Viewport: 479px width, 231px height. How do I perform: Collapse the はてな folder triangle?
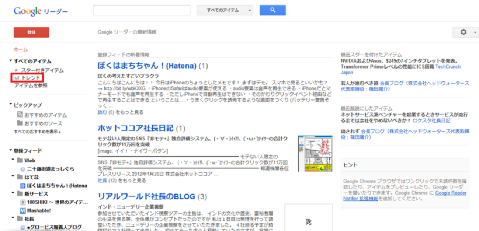click(x=13, y=177)
